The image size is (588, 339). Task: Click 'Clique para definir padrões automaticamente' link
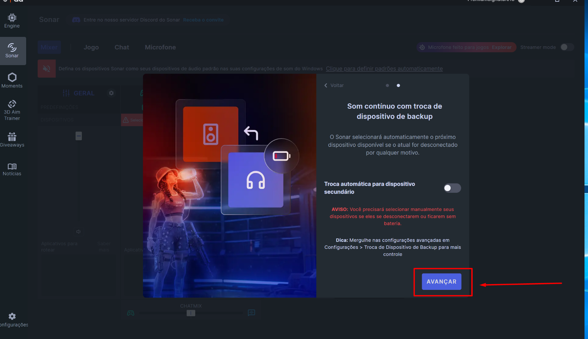coord(384,69)
